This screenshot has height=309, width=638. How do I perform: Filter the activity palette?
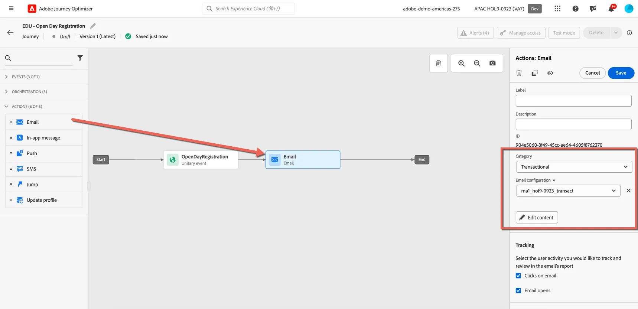tap(80, 58)
